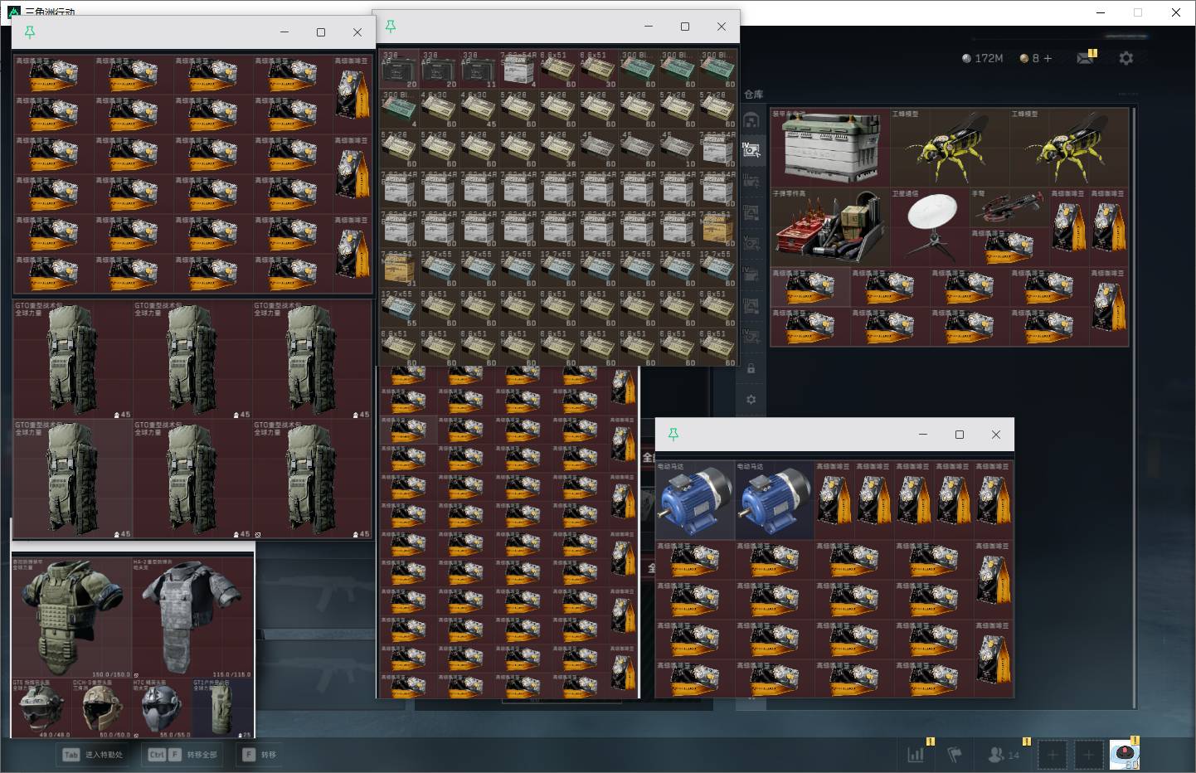Click the Ctrl F transfer all button
The image size is (1196, 773).
[182, 755]
